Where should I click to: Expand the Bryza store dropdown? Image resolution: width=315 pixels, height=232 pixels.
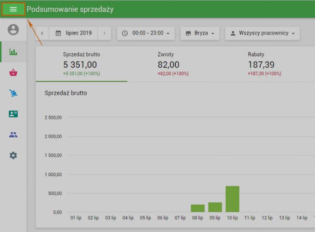200,33
